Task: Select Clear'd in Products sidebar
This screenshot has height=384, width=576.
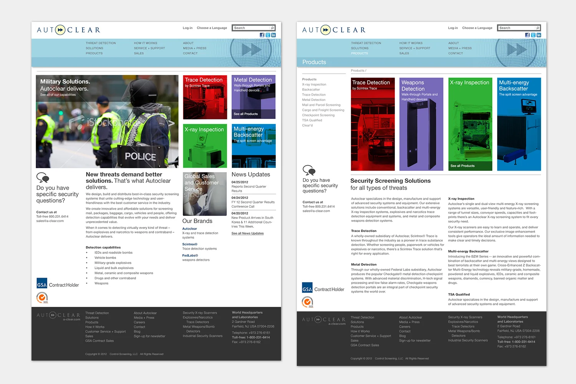Action: (308, 125)
